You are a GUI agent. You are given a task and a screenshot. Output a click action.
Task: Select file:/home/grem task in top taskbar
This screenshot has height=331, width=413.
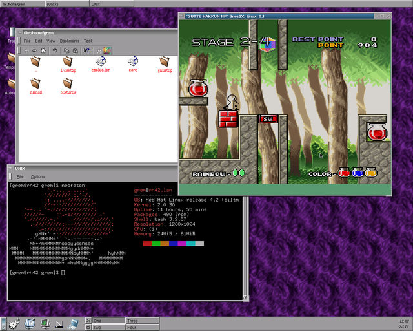[23, 4]
